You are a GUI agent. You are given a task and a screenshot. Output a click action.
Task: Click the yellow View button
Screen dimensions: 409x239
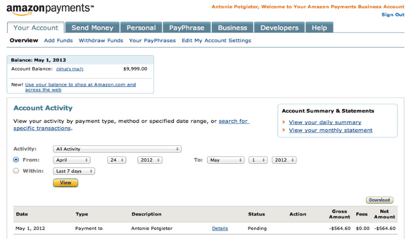[x=65, y=183]
